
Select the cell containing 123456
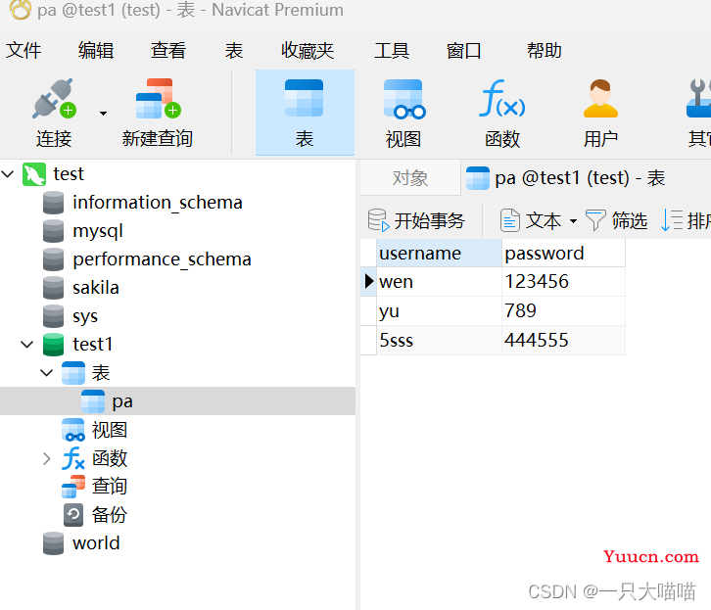564,282
